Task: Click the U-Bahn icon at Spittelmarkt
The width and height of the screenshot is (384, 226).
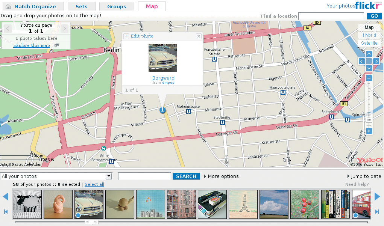Action: coord(331,117)
